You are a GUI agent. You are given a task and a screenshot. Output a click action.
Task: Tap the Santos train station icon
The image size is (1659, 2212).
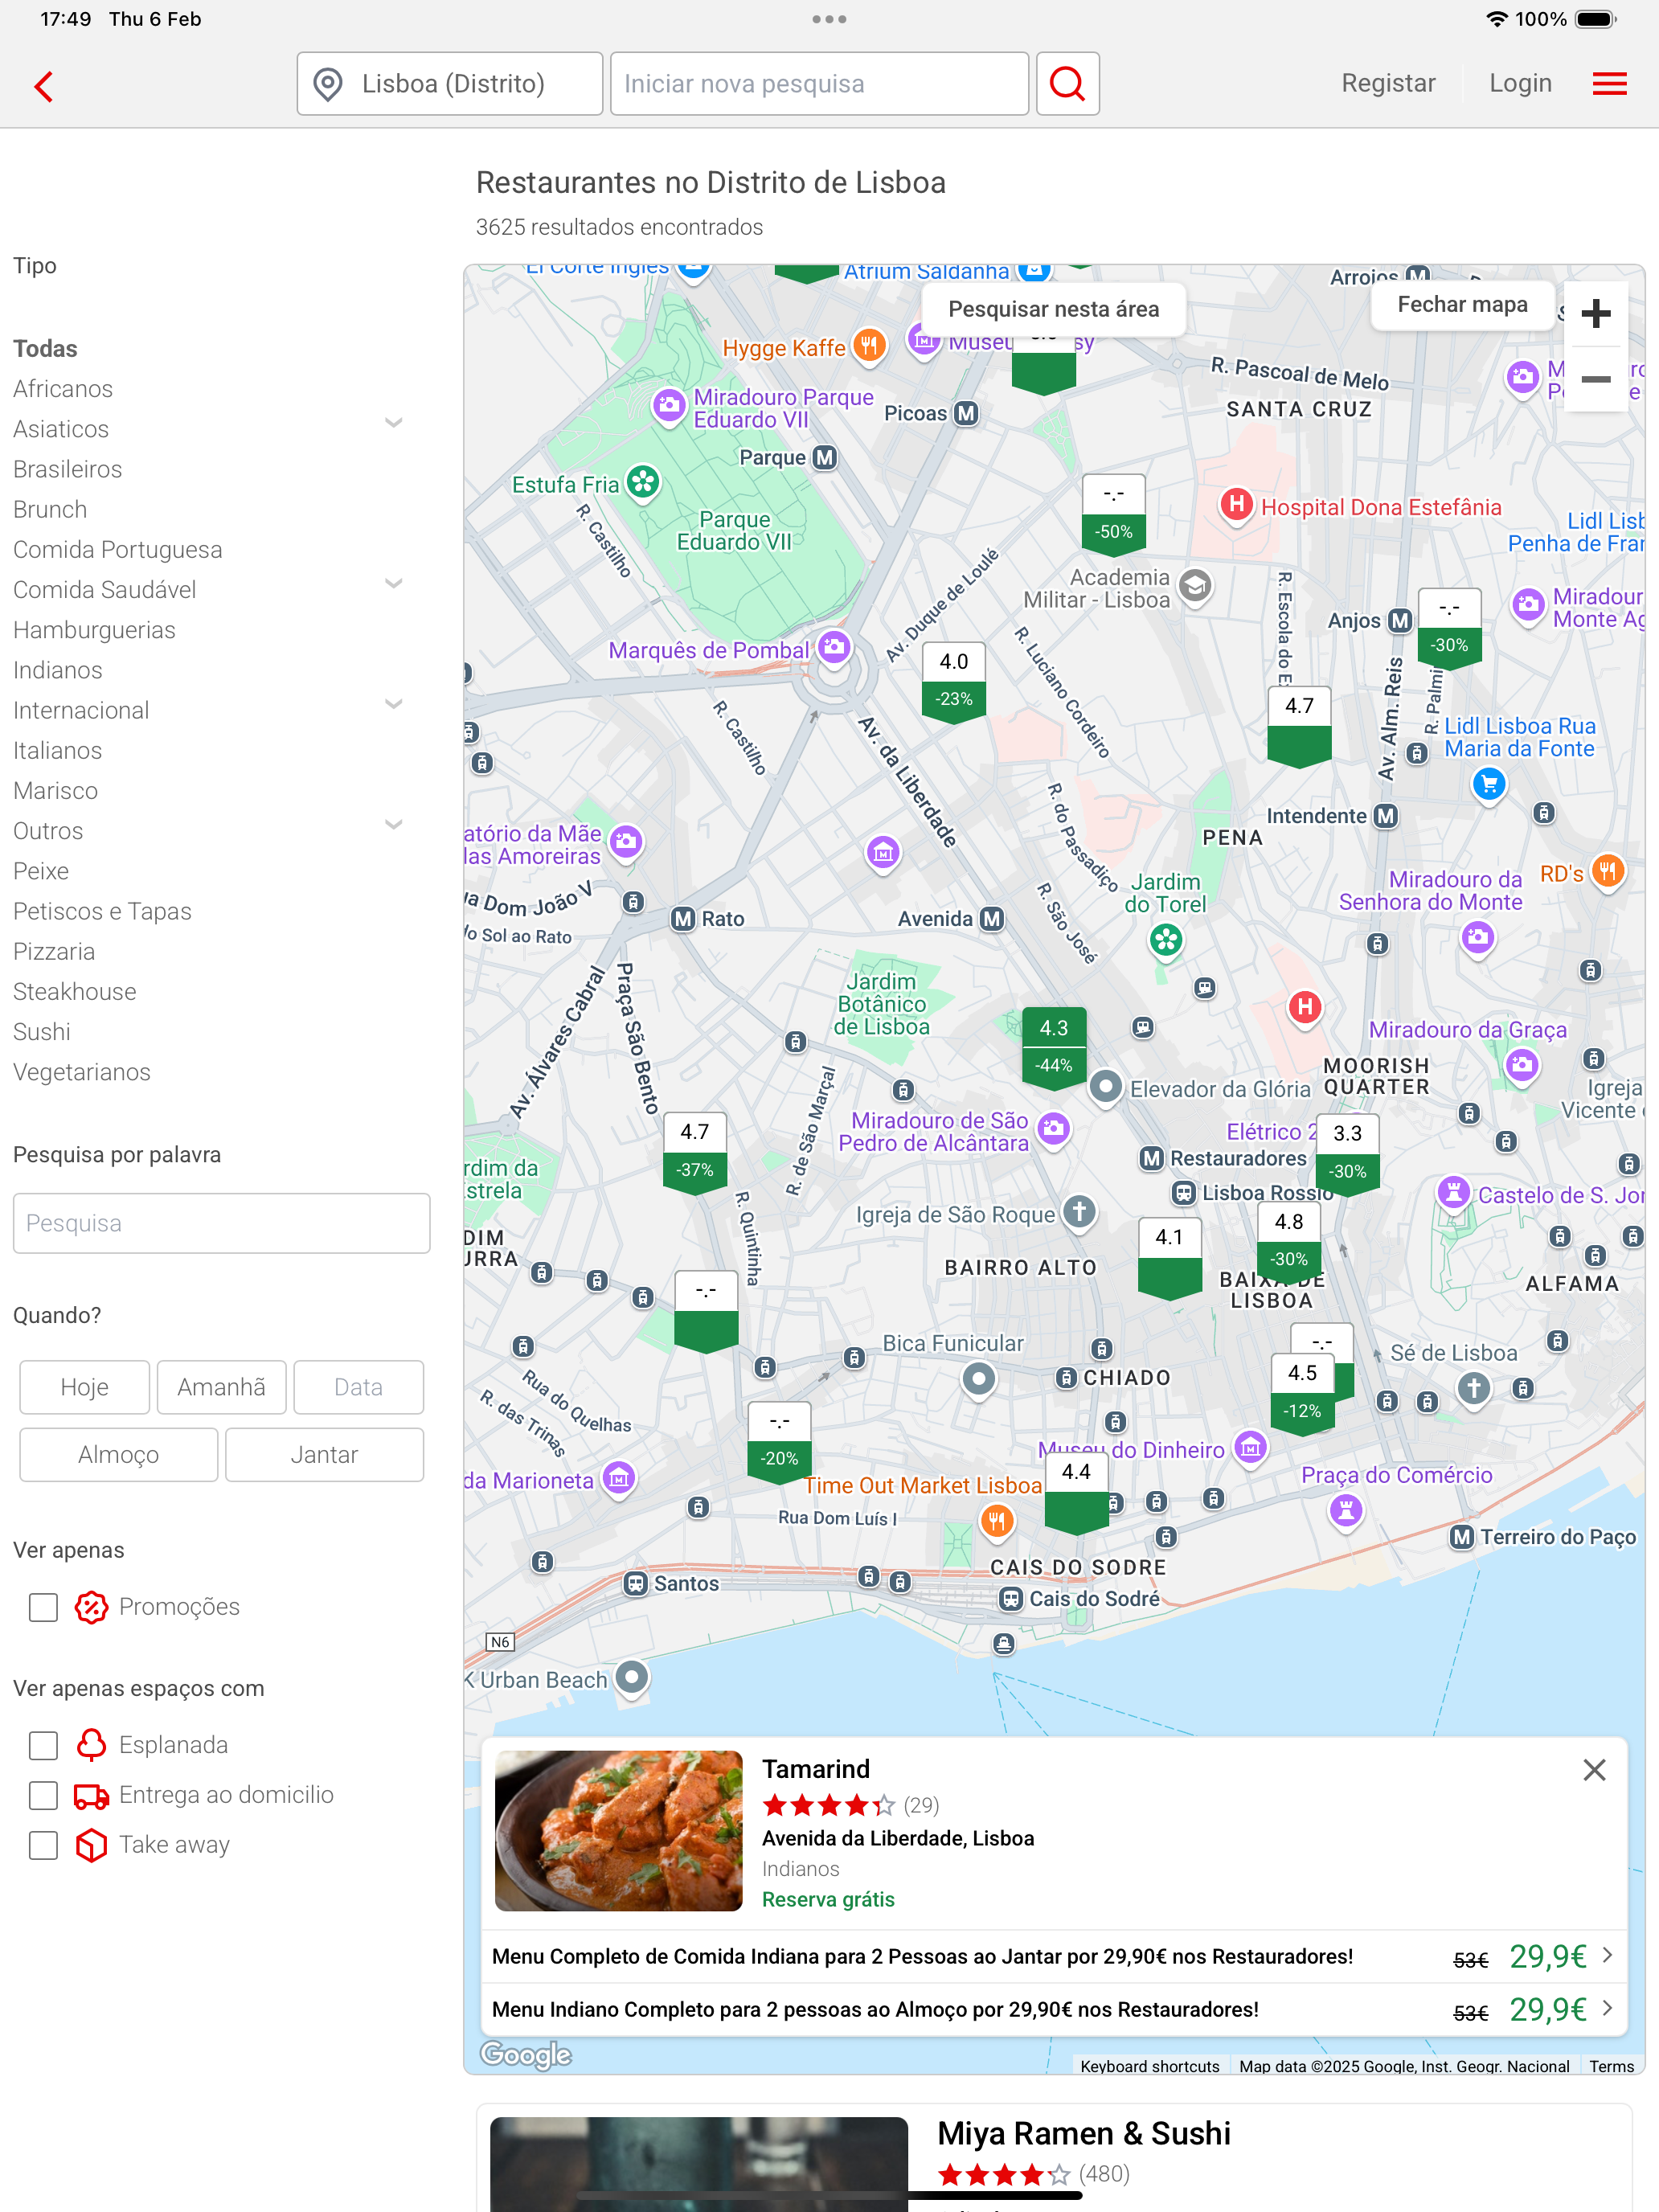636,1583
